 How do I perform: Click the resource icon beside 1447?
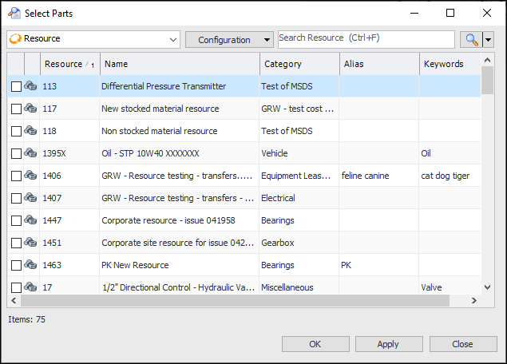(31, 220)
